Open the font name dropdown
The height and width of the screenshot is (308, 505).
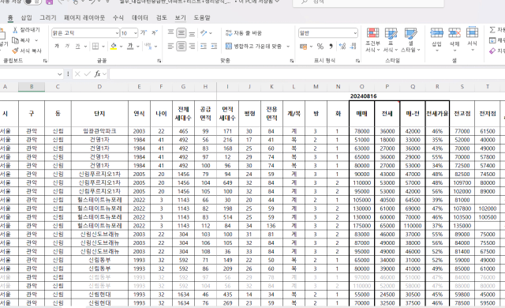pos(117,33)
